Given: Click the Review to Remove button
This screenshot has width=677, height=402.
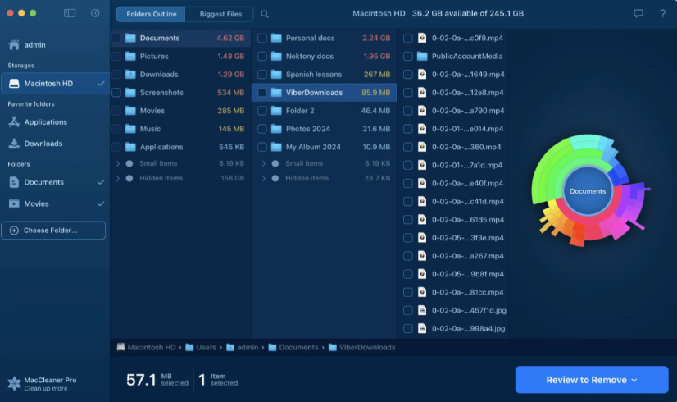Looking at the screenshot, I should click(x=592, y=380).
